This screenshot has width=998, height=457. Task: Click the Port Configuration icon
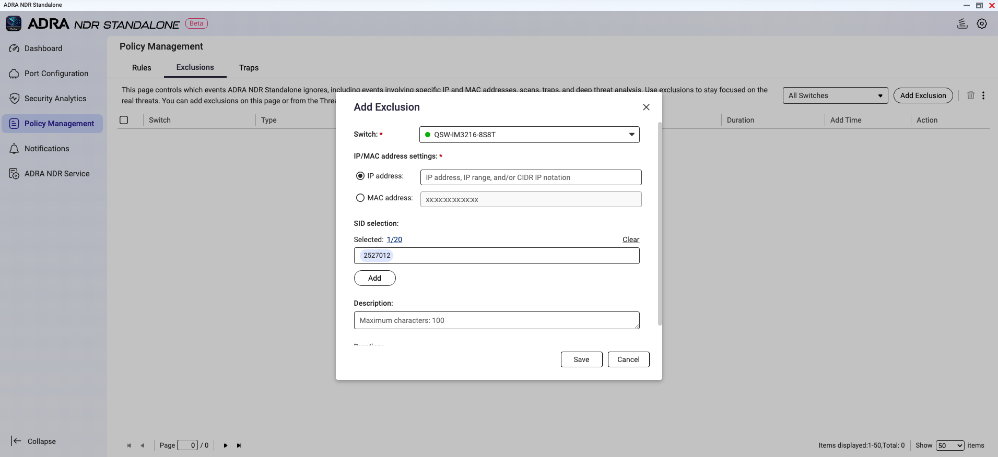click(x=14, y=74)
